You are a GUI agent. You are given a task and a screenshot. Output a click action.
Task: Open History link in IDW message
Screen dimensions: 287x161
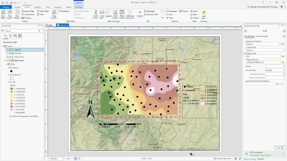click(265, 155)
